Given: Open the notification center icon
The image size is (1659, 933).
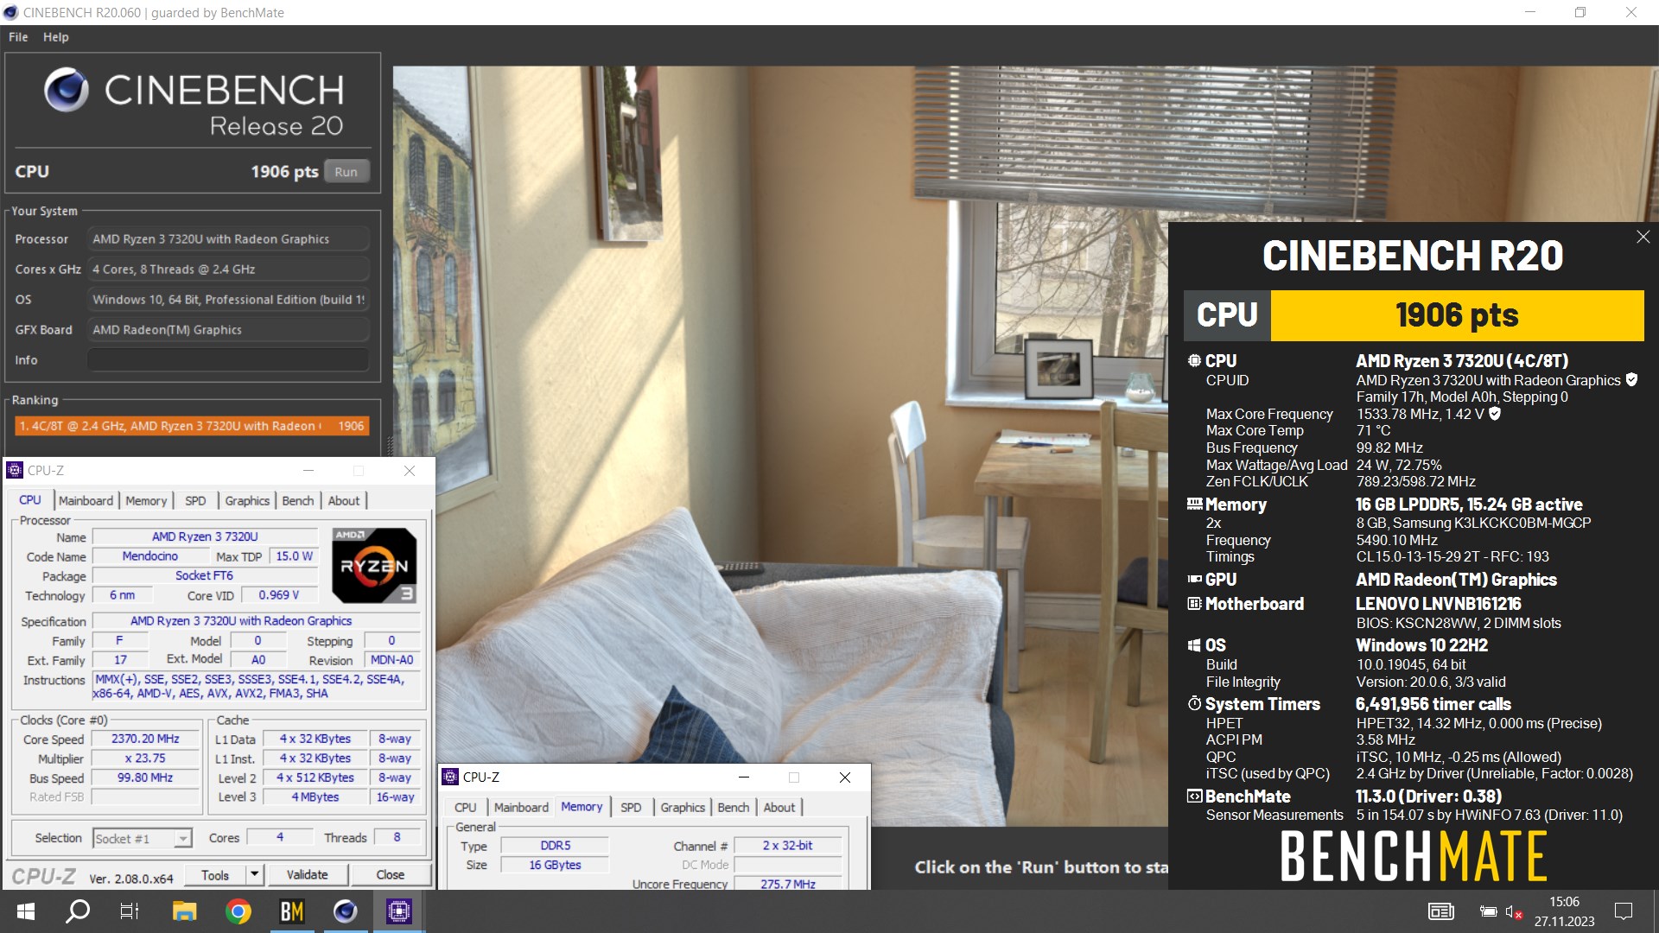Looking at the screenshot, I should coord(1624,911).
